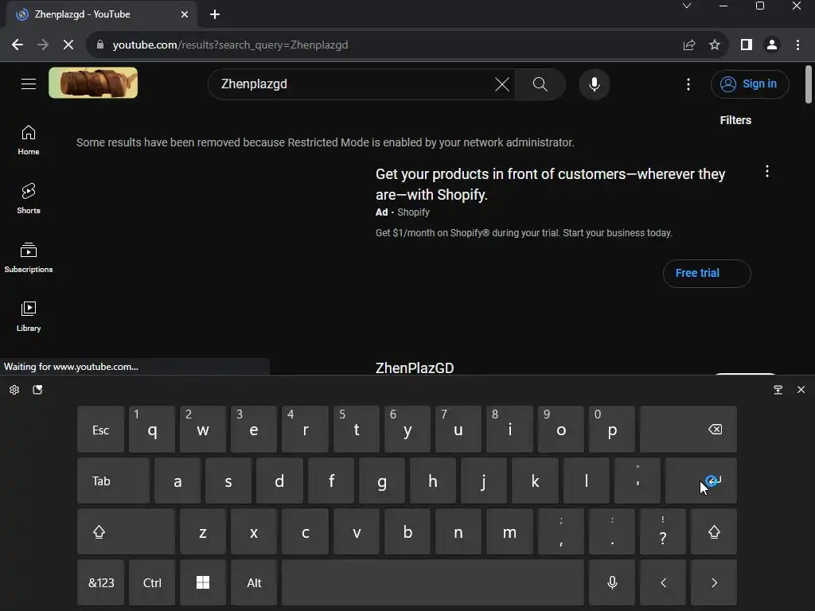Tap the keyboard dictation microphone key
This screenshot has width=815, height=611.
click(612, 582)
